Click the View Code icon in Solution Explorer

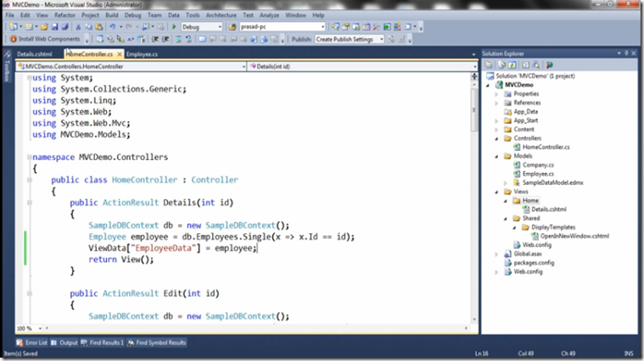pyautogui.click(x=525, y=64)
